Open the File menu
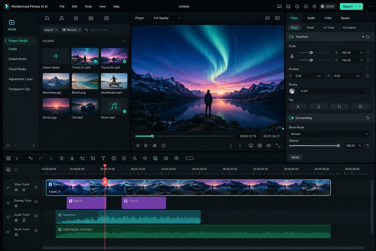The image size is (376, 251). click(x=62, y=6)
